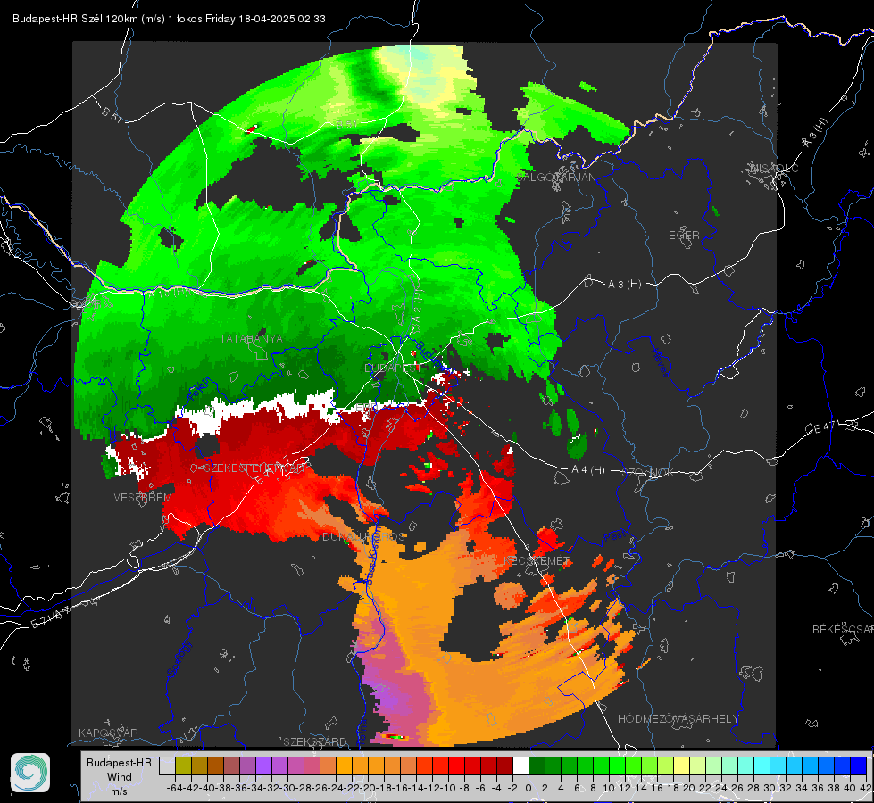Choose the cyan swatch between 28 and 30

(x=762, y=766)
